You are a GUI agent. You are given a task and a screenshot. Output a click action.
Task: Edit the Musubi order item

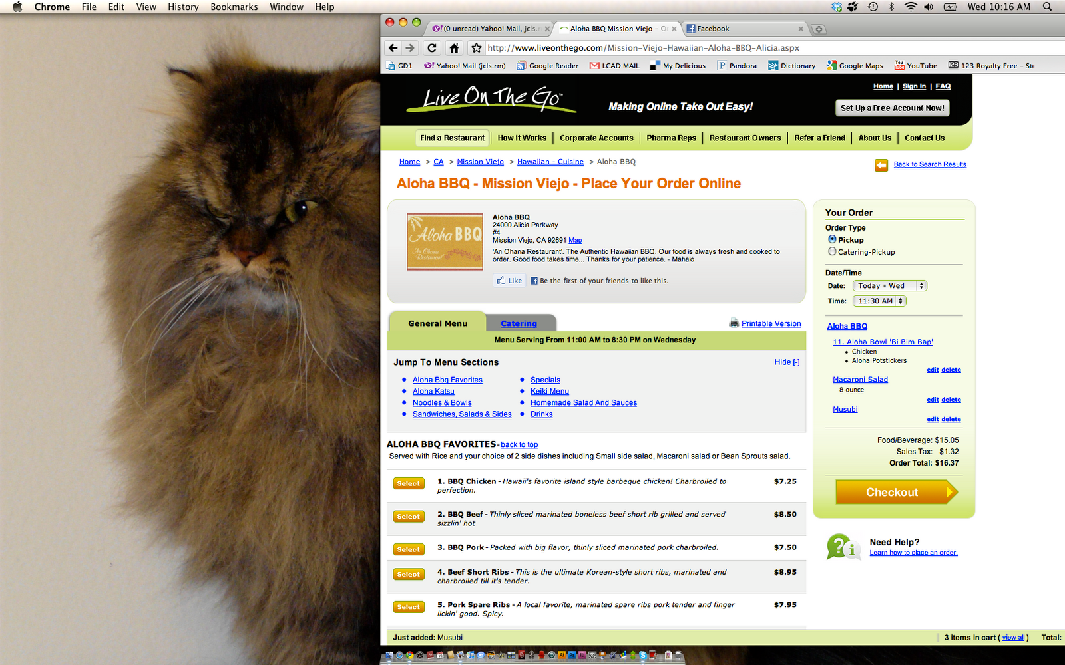(933, 420)
